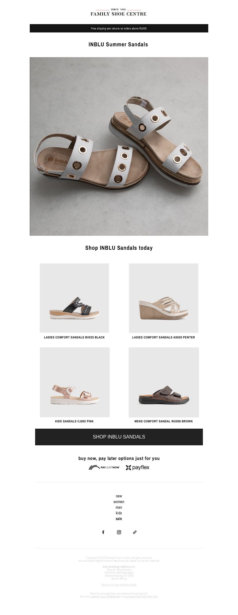238x615 pixels.
Task: Select the black BV025 sandal thumbnail
Action: [x=74, y=298]
